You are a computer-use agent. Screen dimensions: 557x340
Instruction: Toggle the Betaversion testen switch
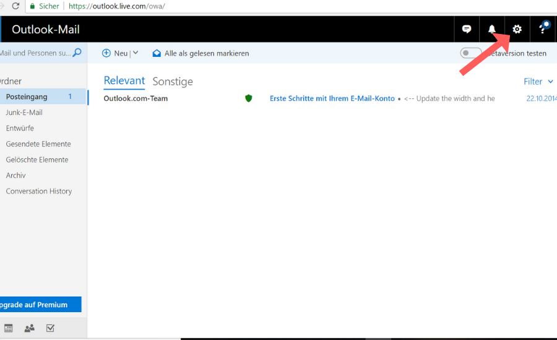pyautogui.click(x=471, y=53)
